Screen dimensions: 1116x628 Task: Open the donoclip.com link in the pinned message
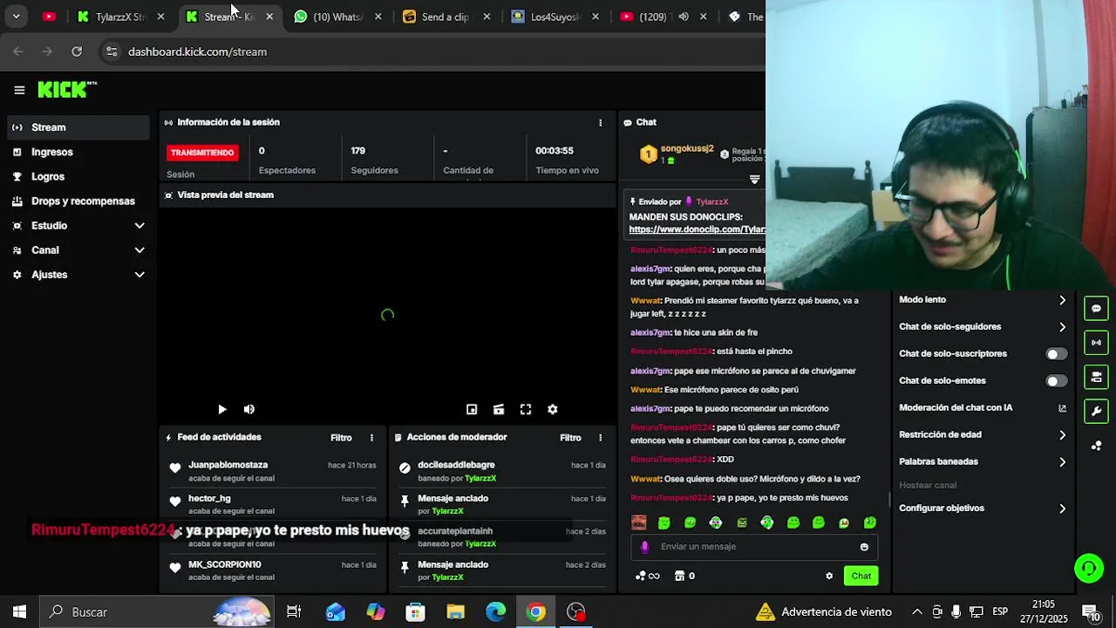[x=697, y=229]
